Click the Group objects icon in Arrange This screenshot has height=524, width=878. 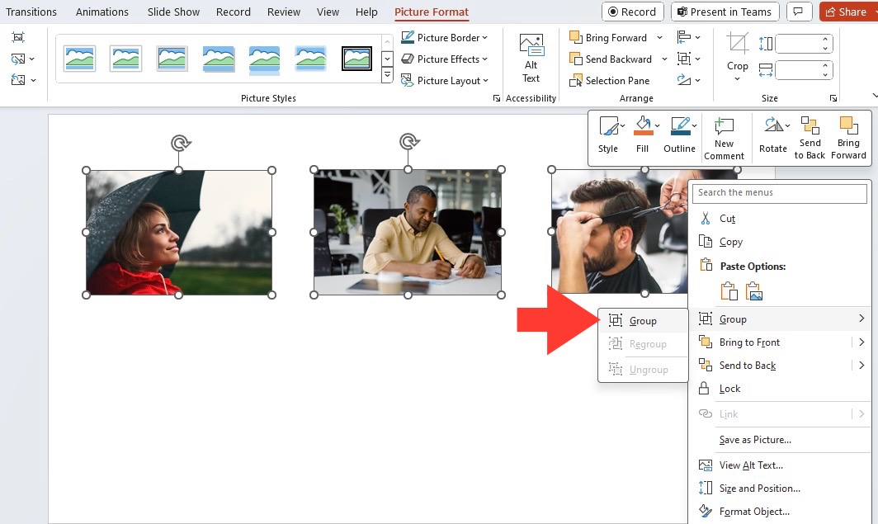pos(684,59)
